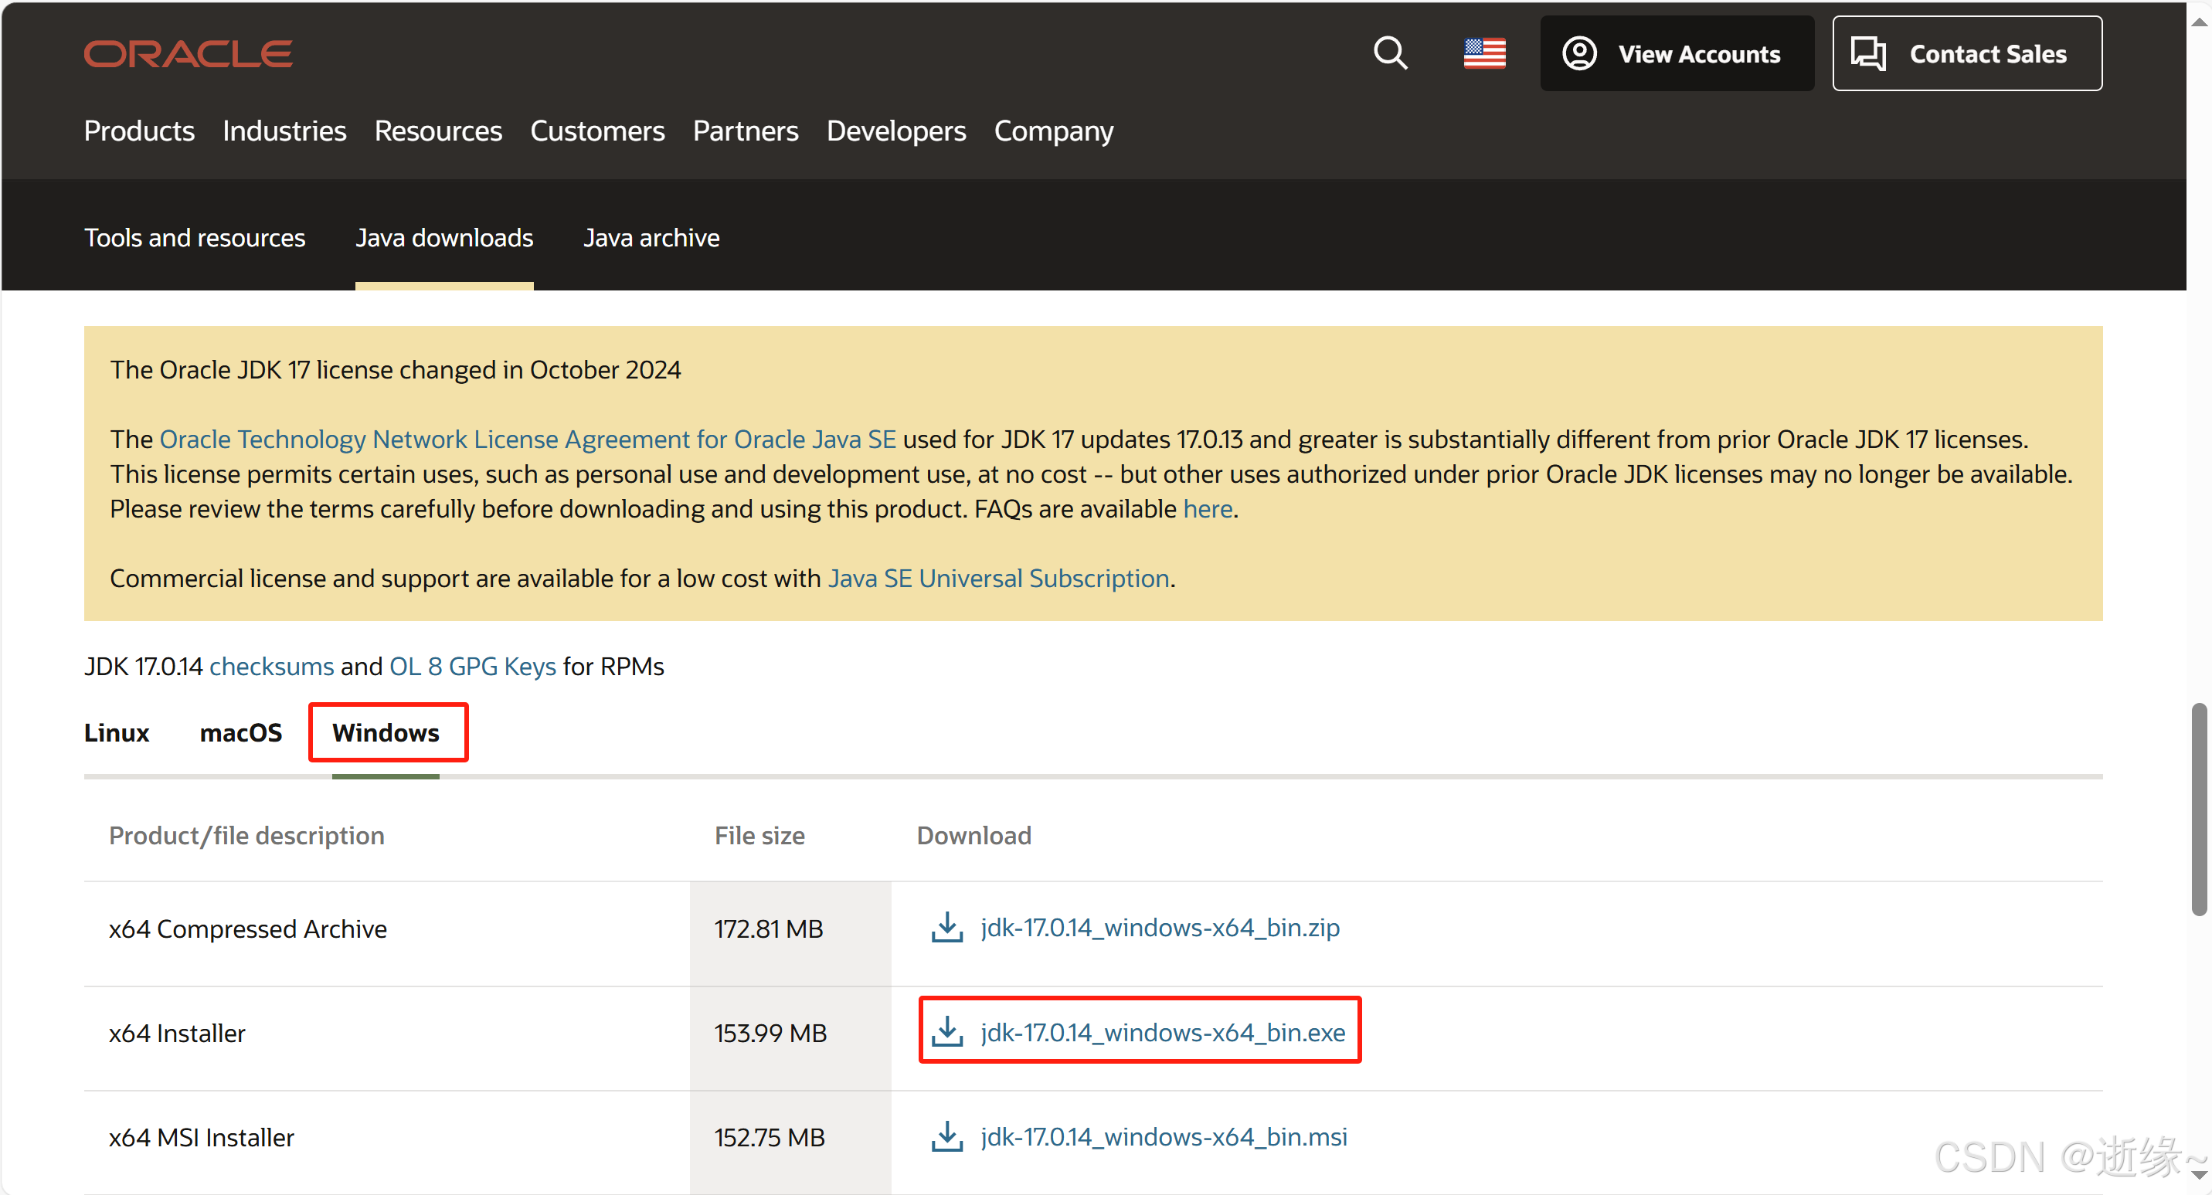Open the Tools and resources tab
The width and height of the screenshot is (2212, 1195).
(x=194, y=238)
